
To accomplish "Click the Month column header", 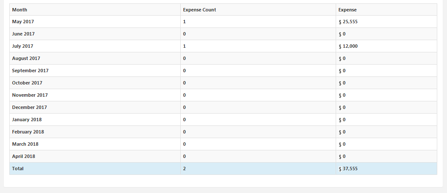I will (x=20, y=10).
